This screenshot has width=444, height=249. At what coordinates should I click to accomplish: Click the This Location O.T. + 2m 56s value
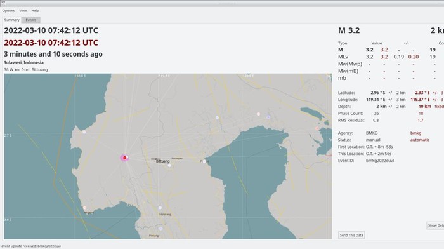coord(378,154)
